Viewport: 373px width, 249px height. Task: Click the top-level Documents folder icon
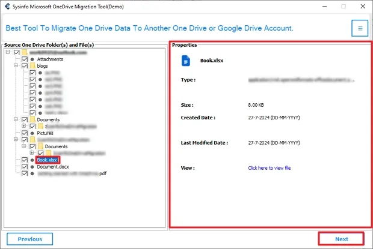coord(32,120)
